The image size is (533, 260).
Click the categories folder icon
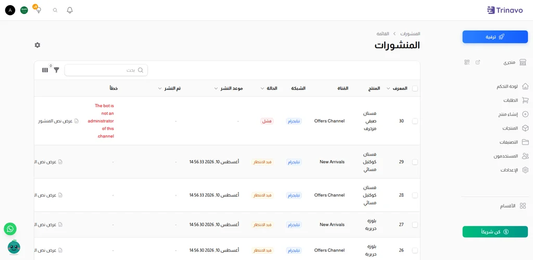point(525,142)
